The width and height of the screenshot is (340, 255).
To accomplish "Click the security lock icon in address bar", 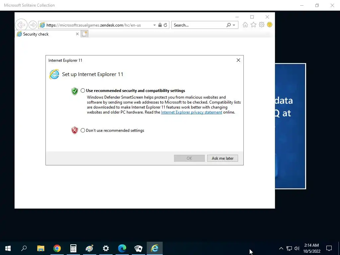I will (x=160, y=25).
